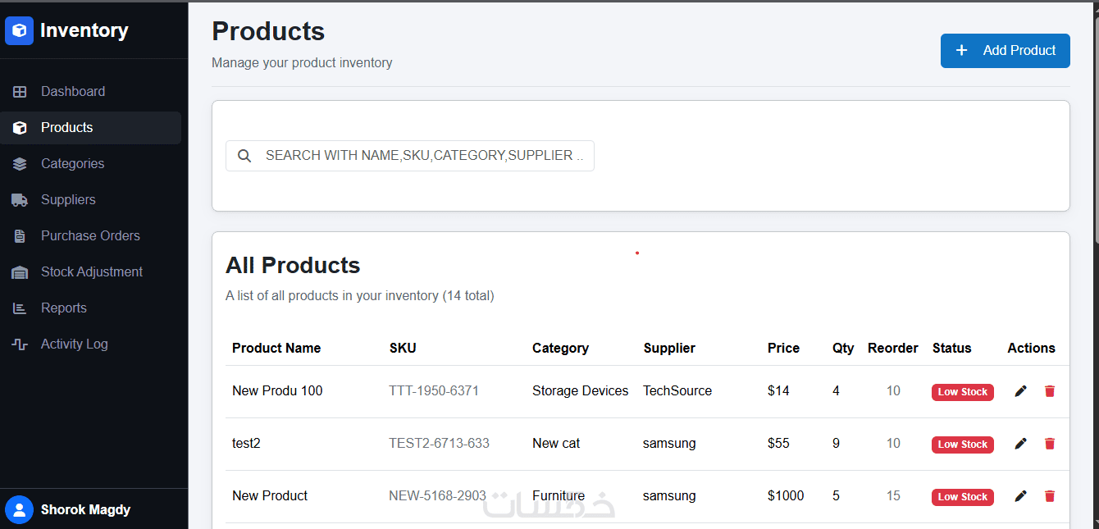Click the search magnifier icon
The height and width of the screenshot is (529, 1099).
click(244, 156)
